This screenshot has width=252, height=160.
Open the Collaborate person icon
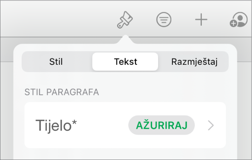[238, 20]
